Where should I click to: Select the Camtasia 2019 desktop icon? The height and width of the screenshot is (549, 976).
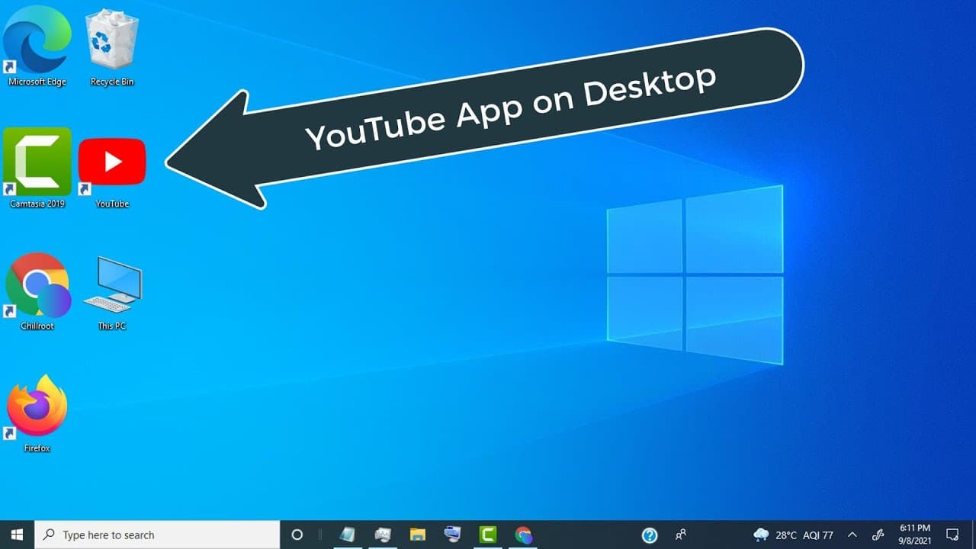[37, 169]
